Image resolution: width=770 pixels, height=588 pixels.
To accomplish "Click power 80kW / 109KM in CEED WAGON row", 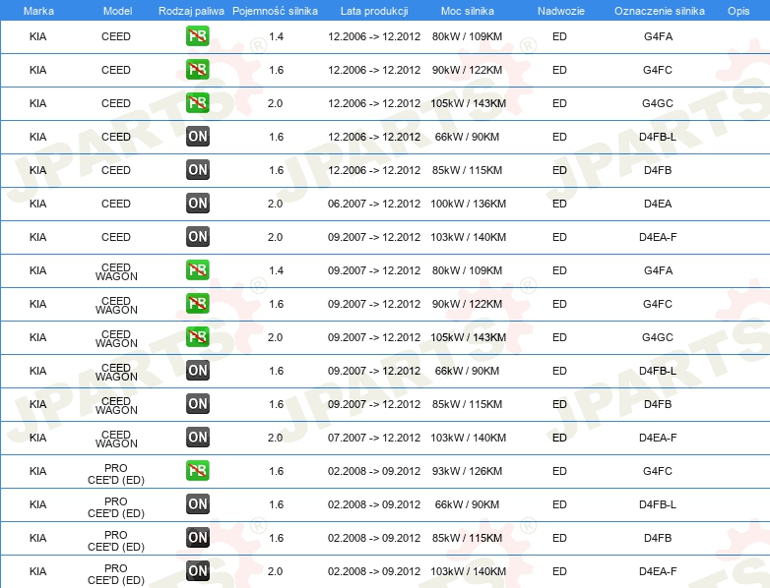I will click(x=467, y=270).
